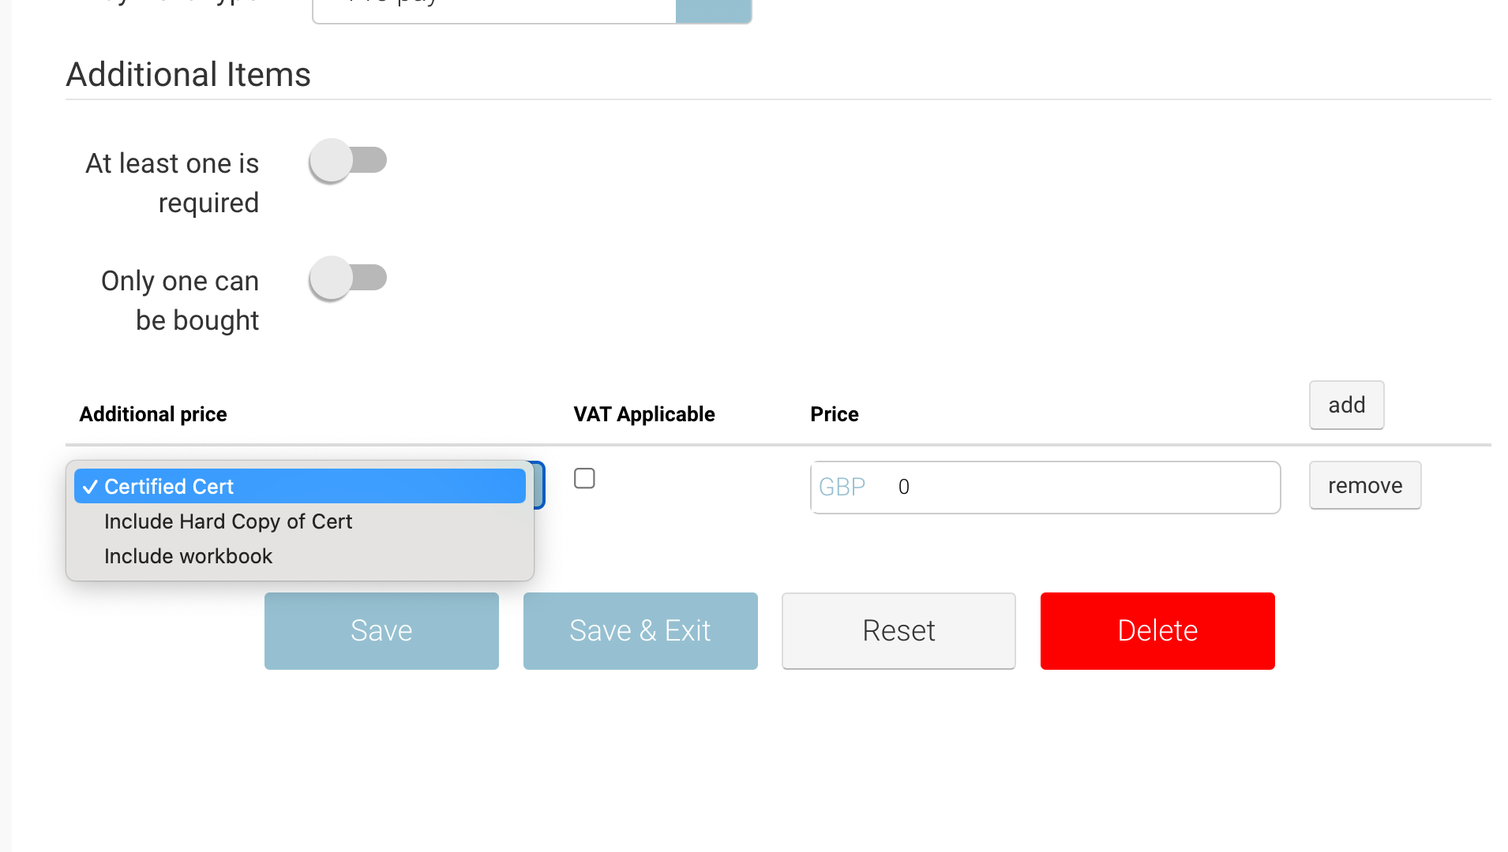The width and height of the screenshot is (1508, 852).
Task: Focus the Price input field showing 0
Action: (1082, 488)
